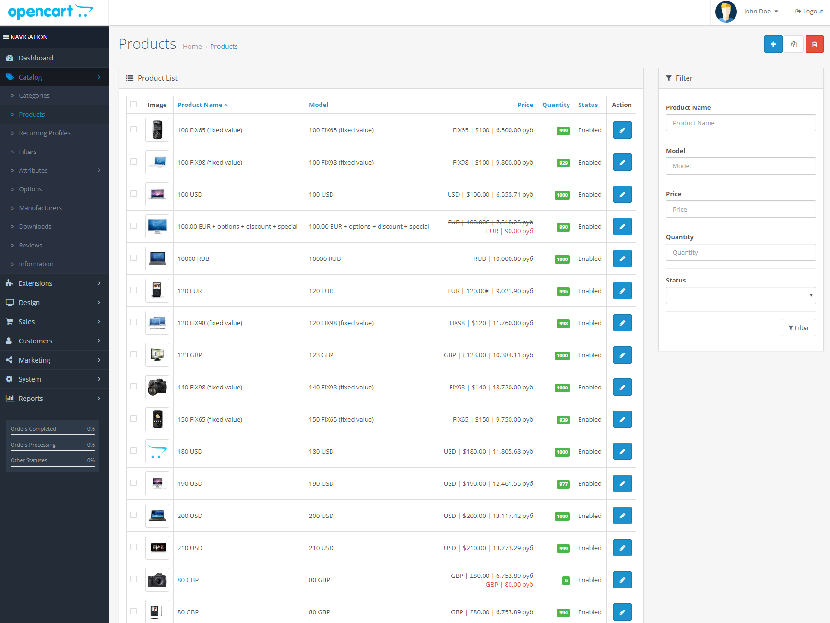830x623 pixels.
Task: Select checkbox for 180 USD row
Action: coord(133,451)
